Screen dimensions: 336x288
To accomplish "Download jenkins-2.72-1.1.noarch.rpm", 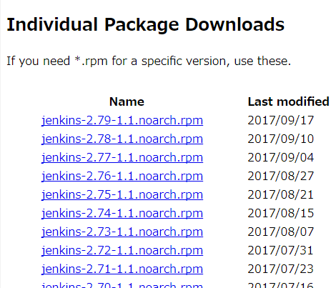I will coord(122,250).
